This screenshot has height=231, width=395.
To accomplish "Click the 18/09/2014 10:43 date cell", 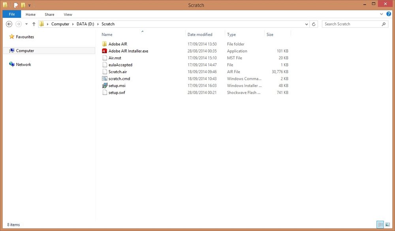I will point(202,79).
